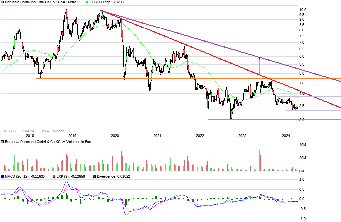
Task: Click the blue MACD legend square
Action: [x=2, y=176]
